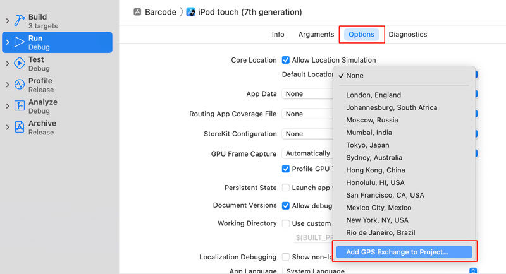Select Moscow, Russia from menu
The image size is (506, 274).
404,120
